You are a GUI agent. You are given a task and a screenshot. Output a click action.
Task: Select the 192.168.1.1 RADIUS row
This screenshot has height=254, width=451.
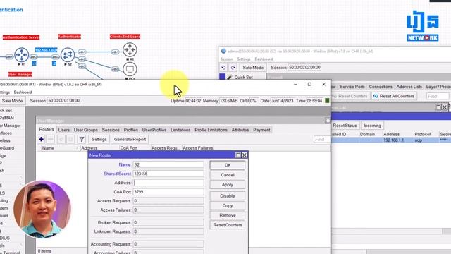click(391, 140)
